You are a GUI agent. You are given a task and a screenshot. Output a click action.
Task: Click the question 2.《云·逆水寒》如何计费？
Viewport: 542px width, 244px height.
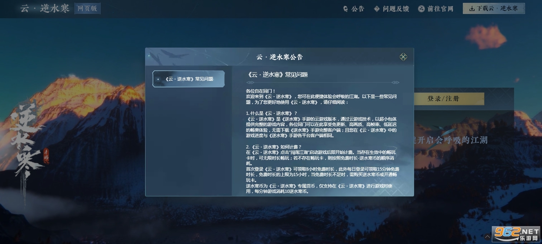[274, 147]
